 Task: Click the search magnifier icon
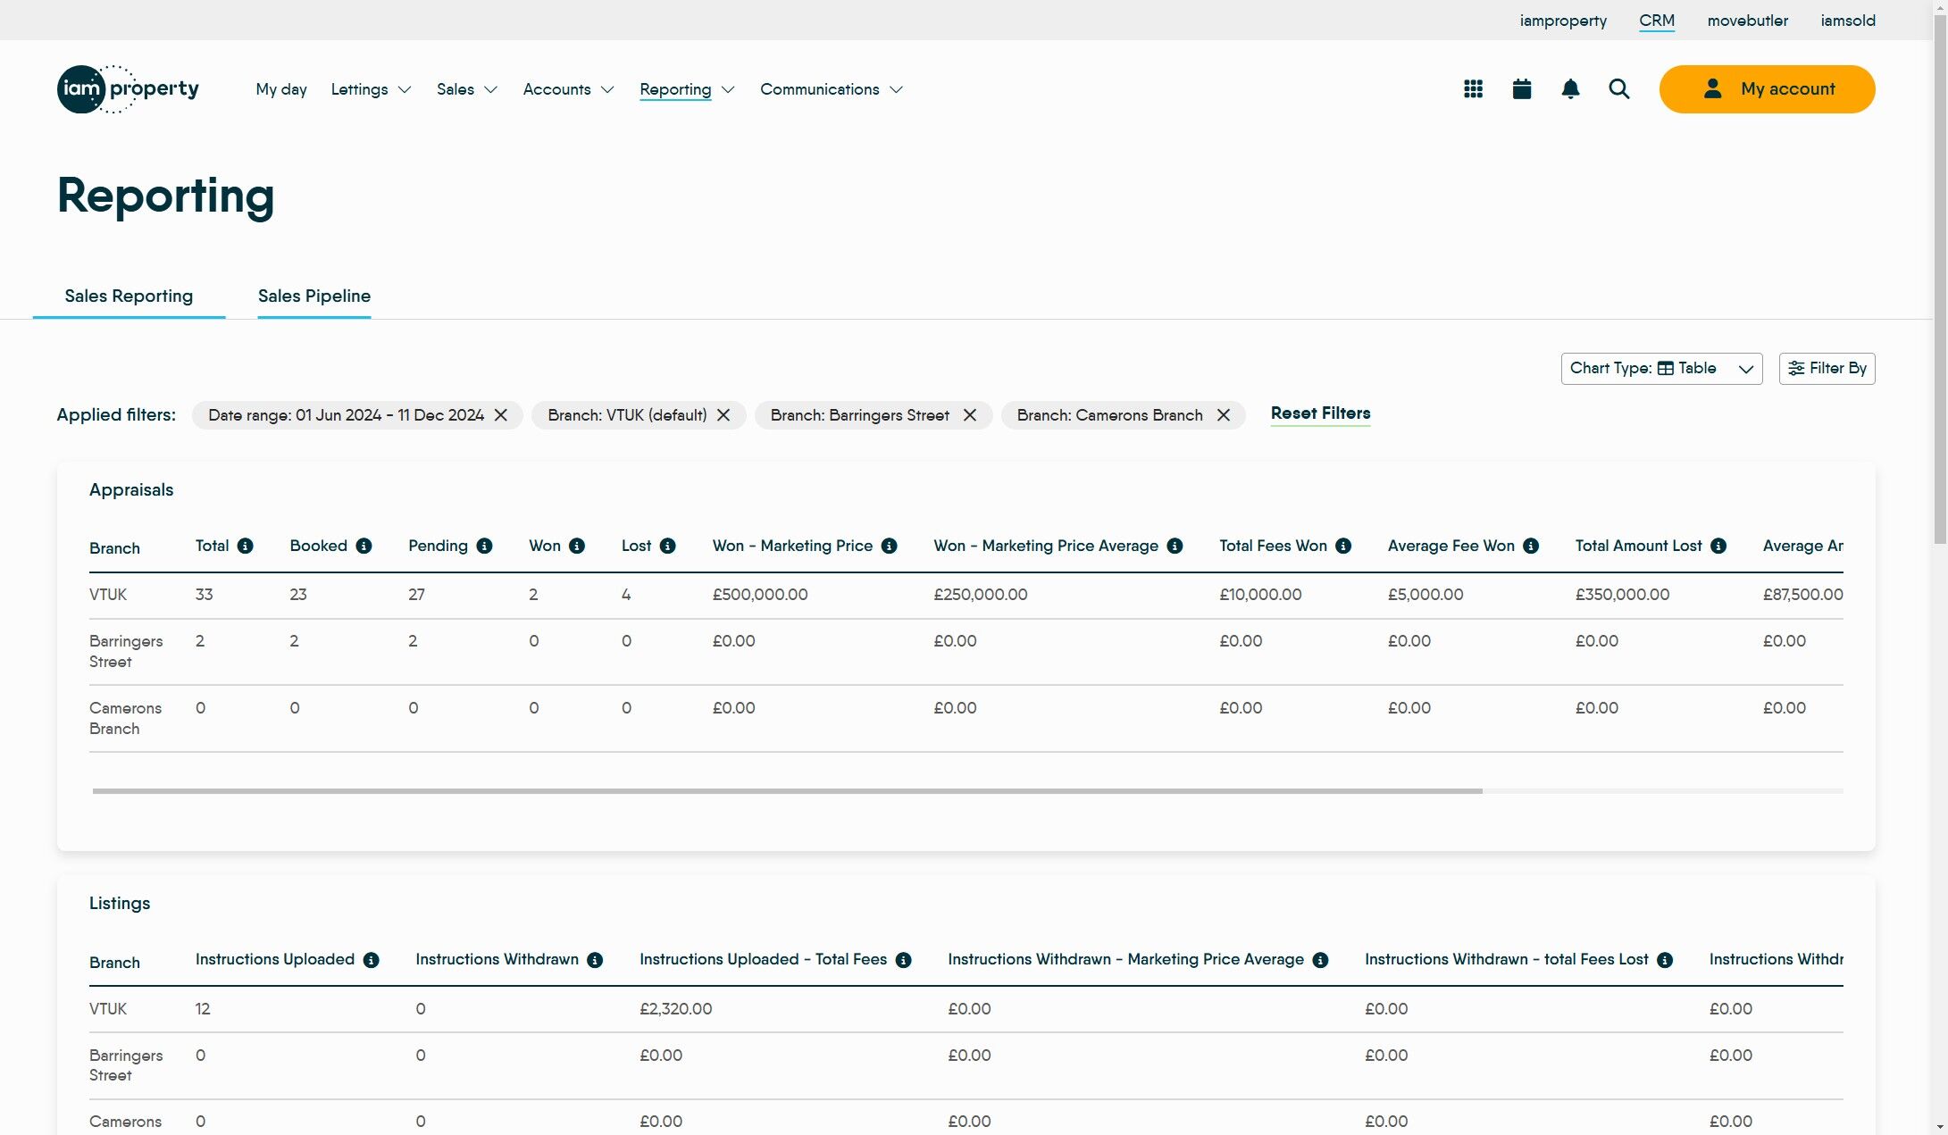[1618, 89]
